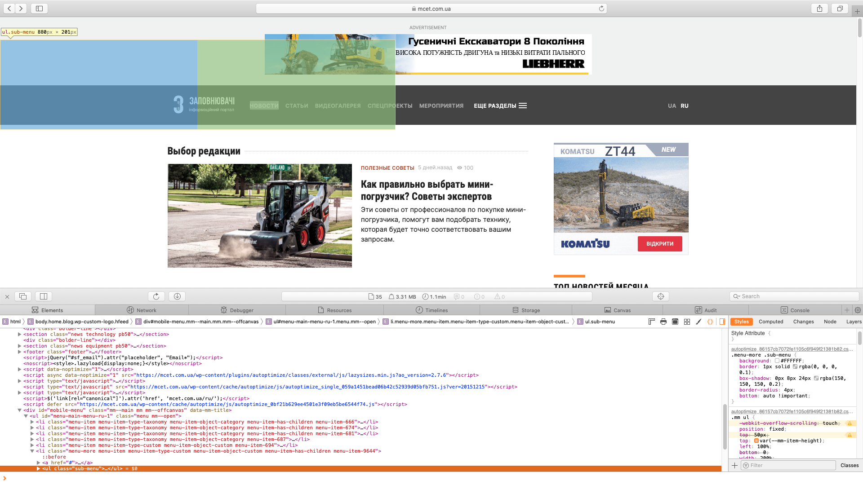863x485 pixels.
Task: Go forward with Safari's forward arrow
Action: click(21, 9)
